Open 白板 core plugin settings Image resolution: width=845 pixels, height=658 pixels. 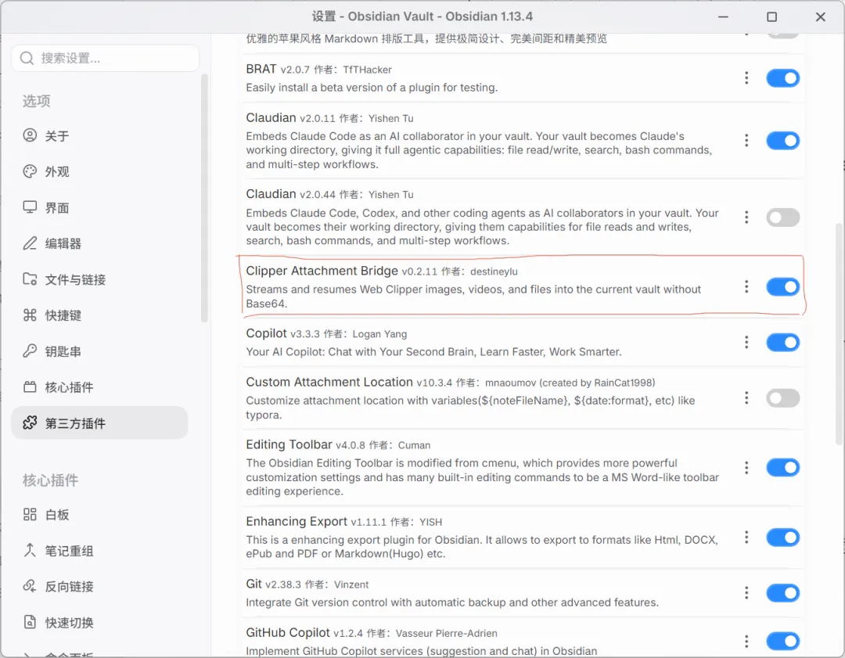pyautogui.click(x=99, y=515)
